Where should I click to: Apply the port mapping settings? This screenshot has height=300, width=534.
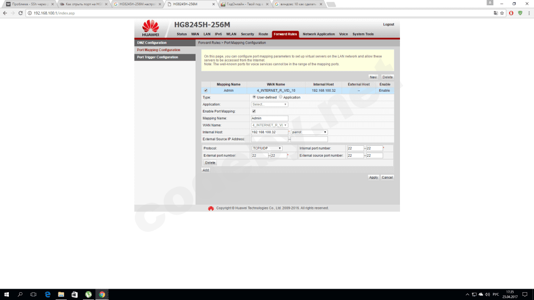373,178
